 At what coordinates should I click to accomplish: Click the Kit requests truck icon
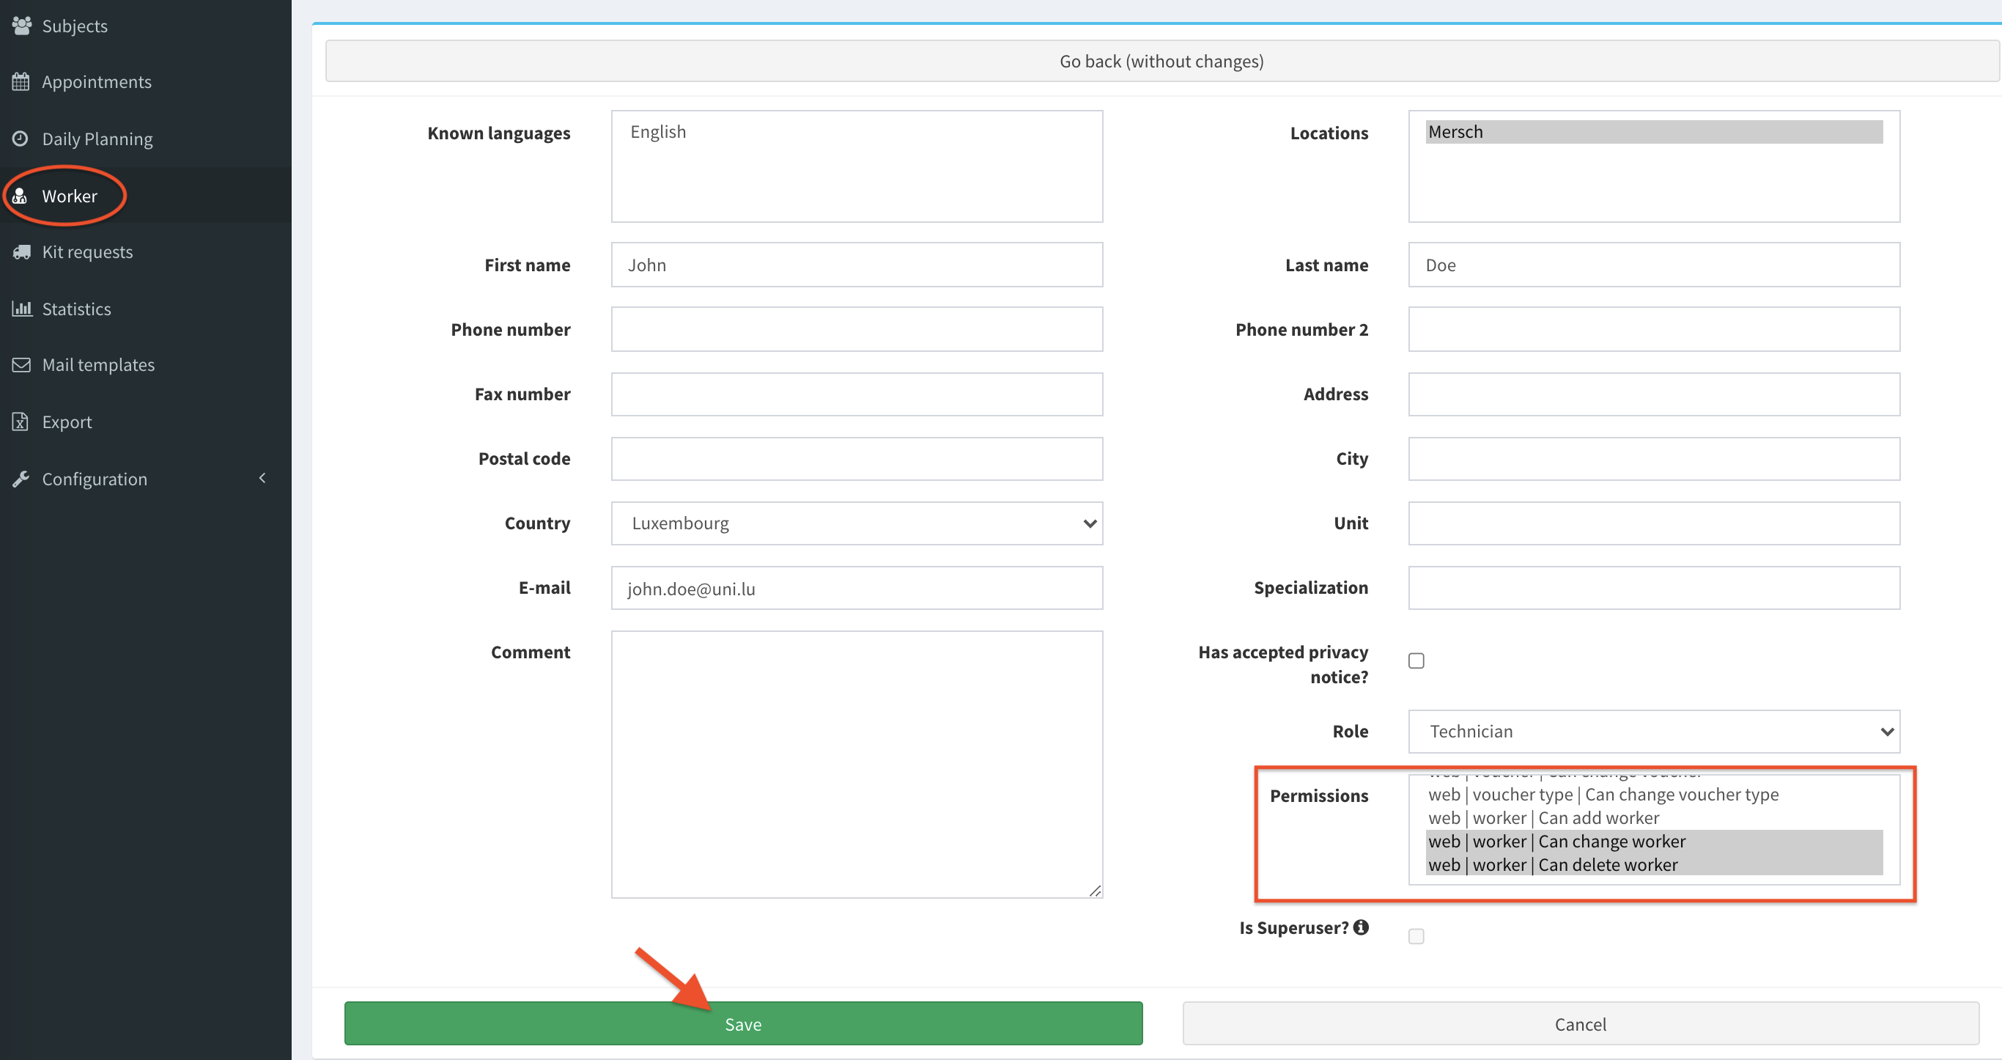tap(21, 252)
